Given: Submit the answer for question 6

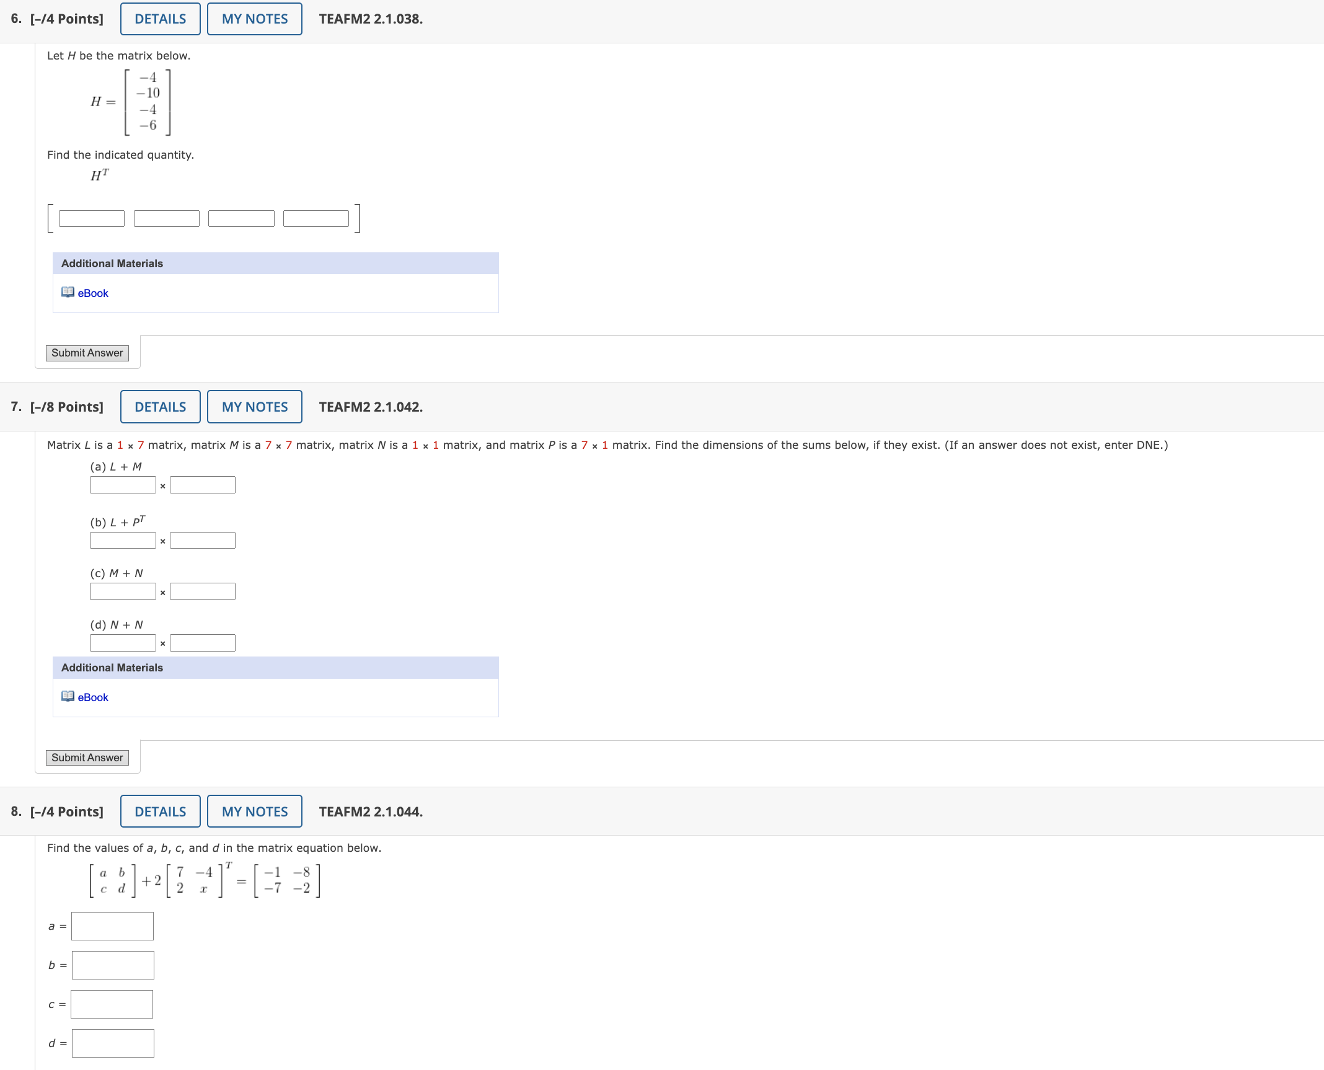Looking at the screenshot, I should (x=87, y=352).
